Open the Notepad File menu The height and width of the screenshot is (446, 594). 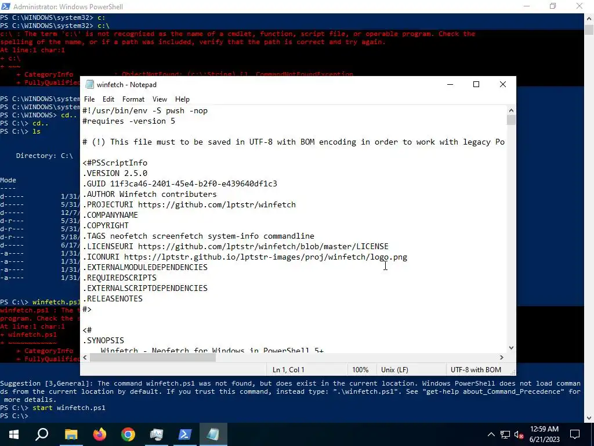(89, 99)
